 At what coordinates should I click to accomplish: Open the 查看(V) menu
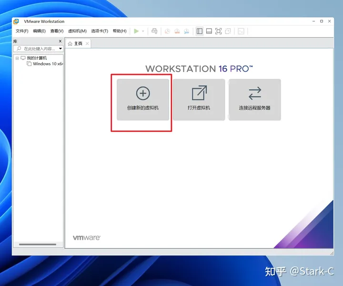point(57,31)
